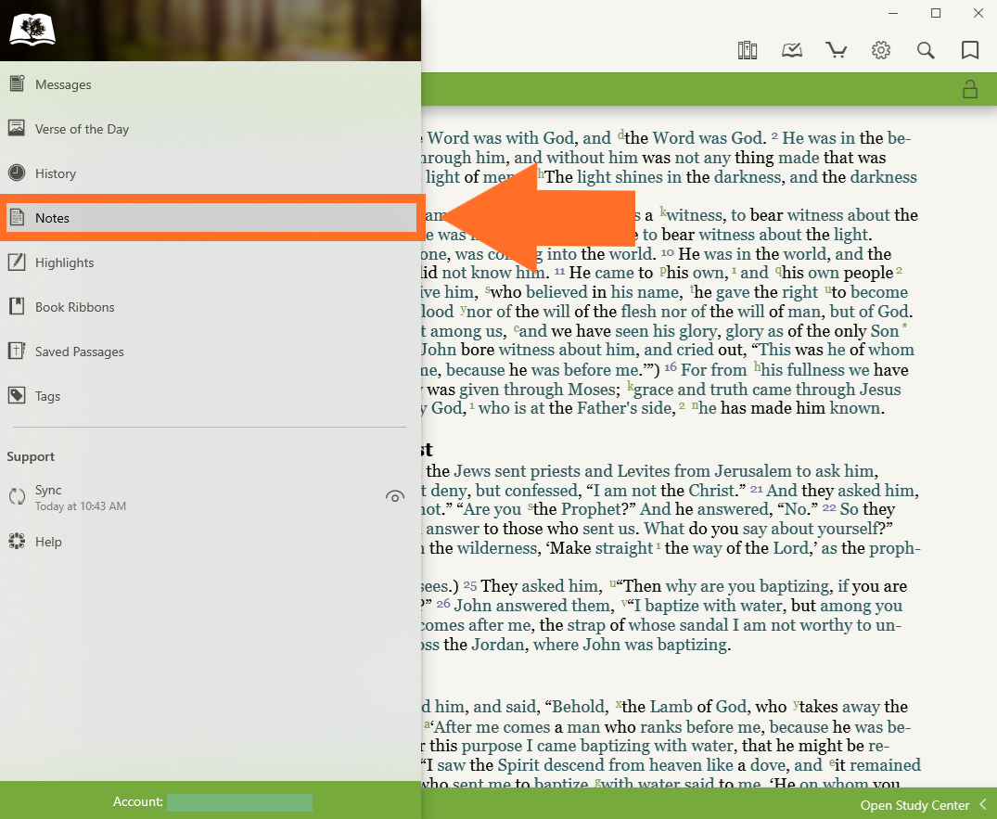Open the library books icon

748,50
